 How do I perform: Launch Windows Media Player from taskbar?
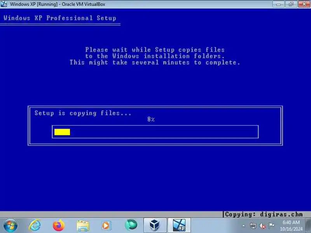click(x=107, y=226)
